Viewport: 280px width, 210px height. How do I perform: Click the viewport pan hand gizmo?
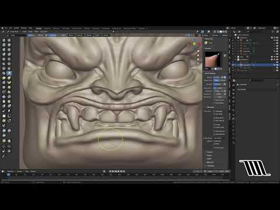pyautogui.click(x=198, y=55)
